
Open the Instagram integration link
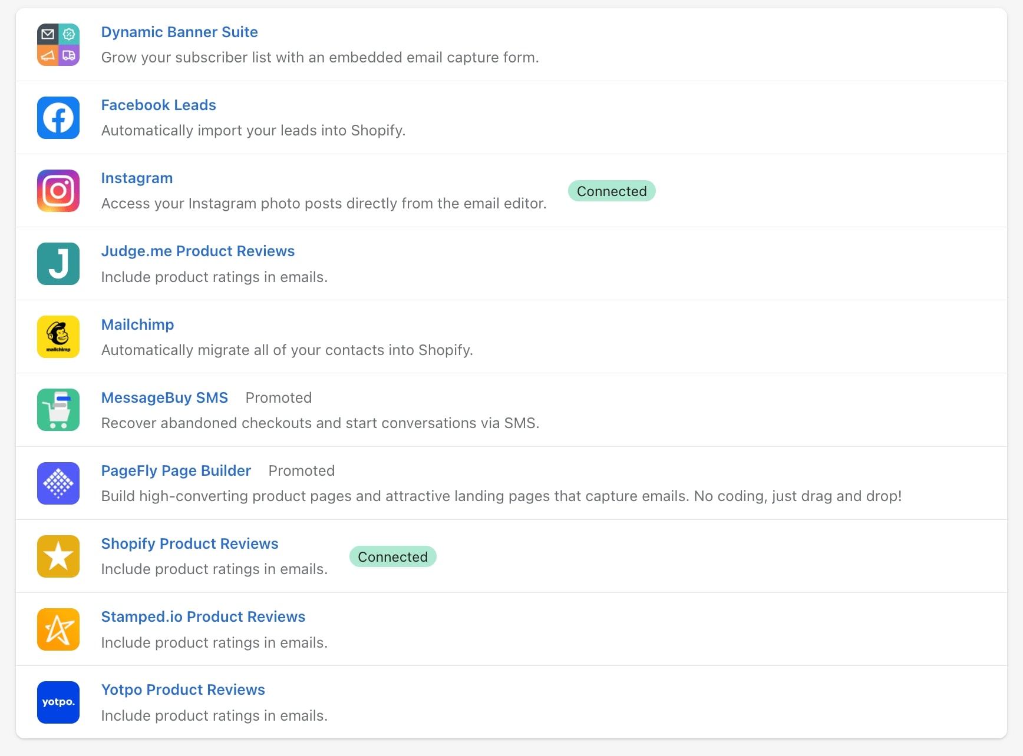click(137, 178)
